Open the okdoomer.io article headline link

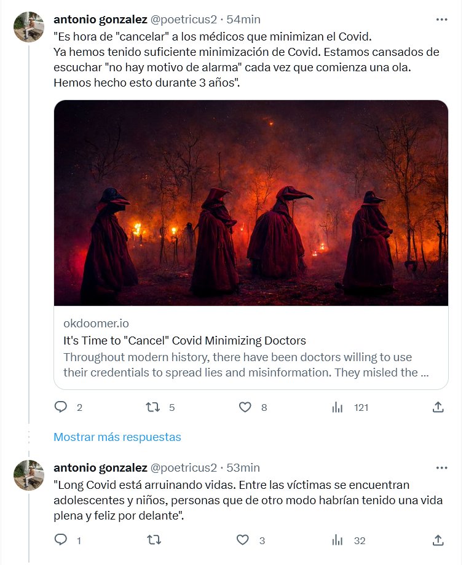[x=184, y=340]
